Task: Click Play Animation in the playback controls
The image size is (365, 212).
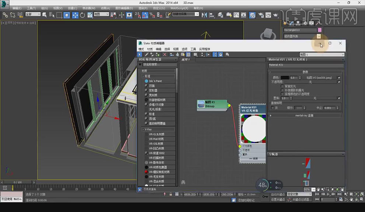Action: 328,194
